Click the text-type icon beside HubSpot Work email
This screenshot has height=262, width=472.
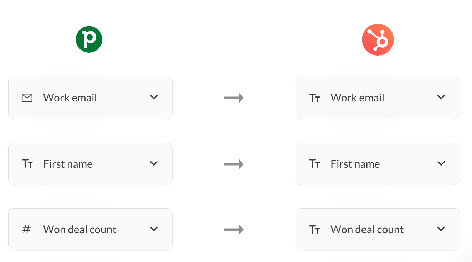(314, 98)
